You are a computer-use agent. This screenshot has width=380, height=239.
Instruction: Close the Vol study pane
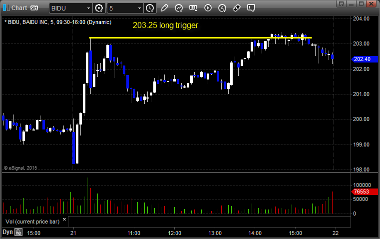64,219
